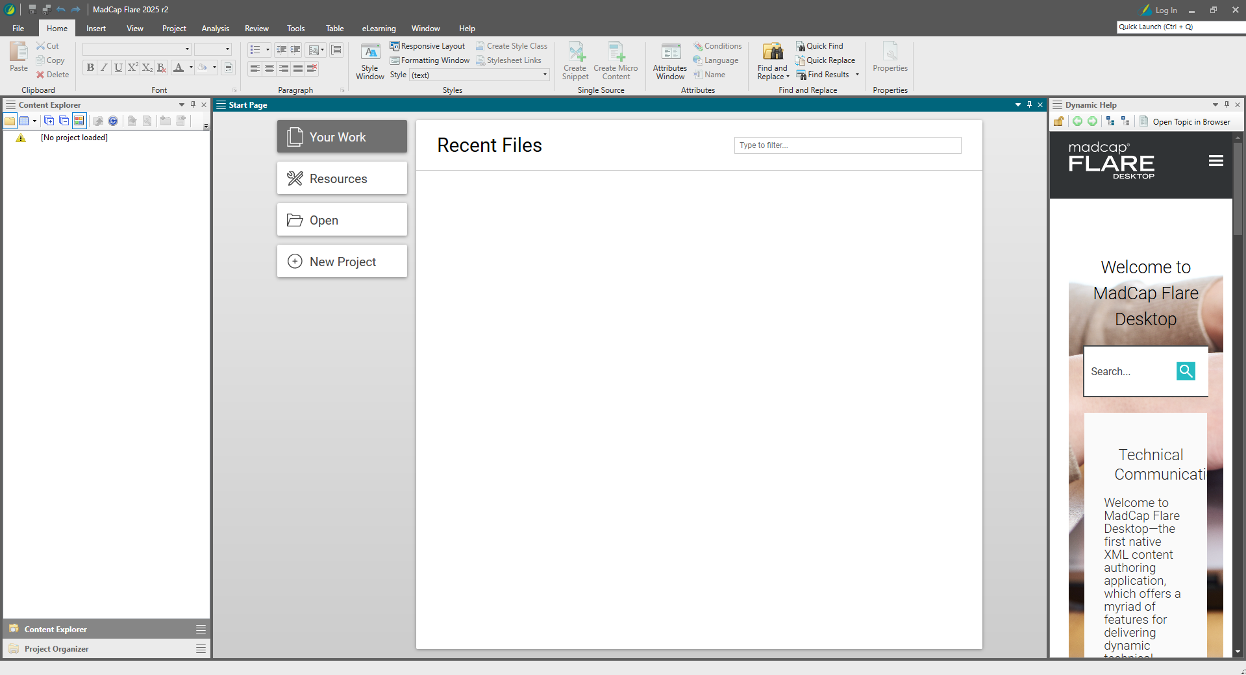This screenshot has width=1246, height=675.
Task: Click the Expand All icon in Content Explorer
Action: (49, 121)
